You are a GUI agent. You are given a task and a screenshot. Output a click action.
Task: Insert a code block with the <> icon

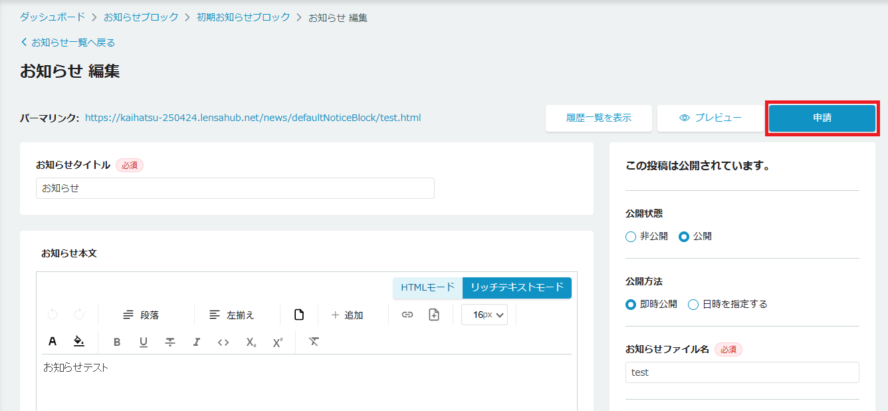tap(224, 342)
